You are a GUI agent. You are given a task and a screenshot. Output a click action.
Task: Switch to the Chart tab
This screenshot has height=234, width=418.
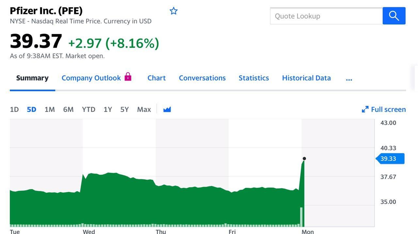(x=156, y=78)
